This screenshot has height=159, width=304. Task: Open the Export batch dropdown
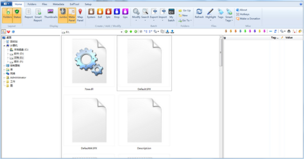(154, 15)
